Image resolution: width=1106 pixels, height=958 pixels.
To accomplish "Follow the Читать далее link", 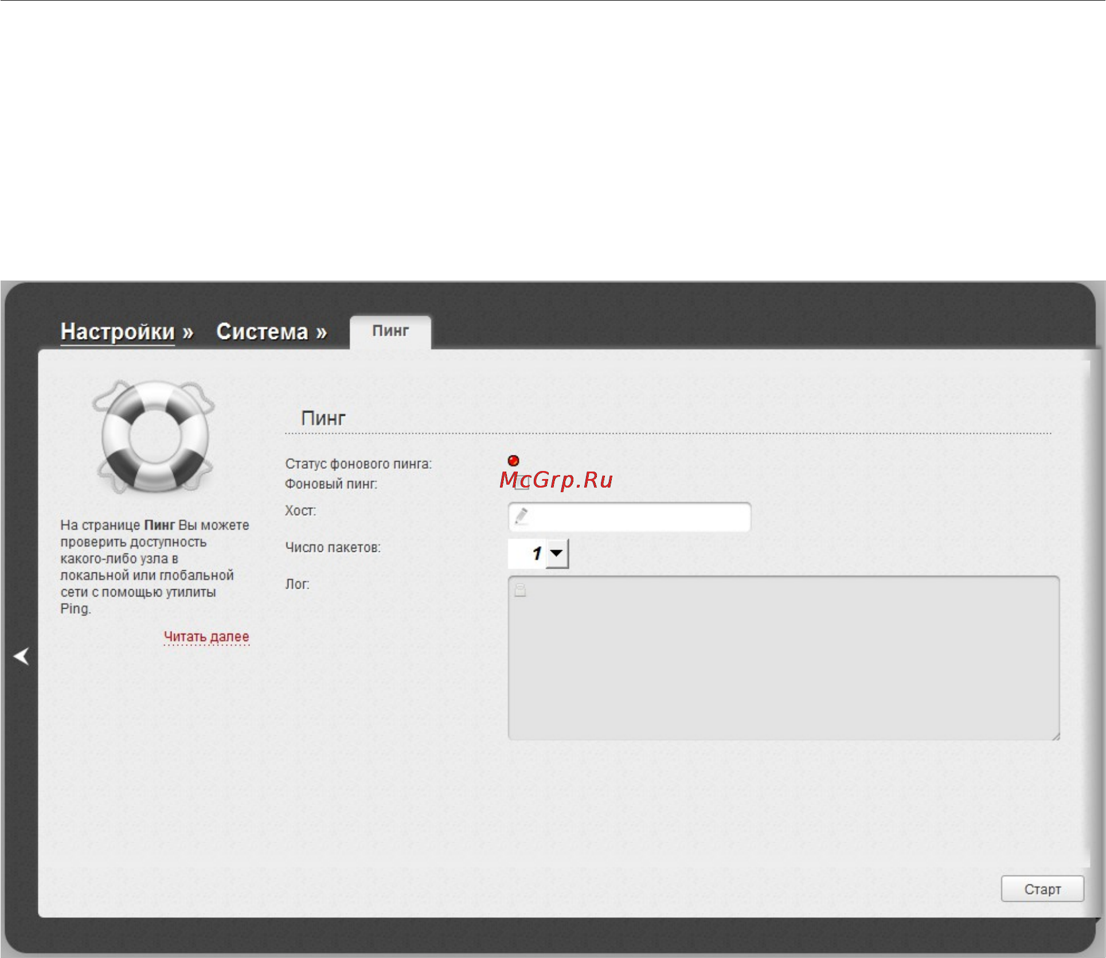I will pyautogui.click(x=206, y=637).
